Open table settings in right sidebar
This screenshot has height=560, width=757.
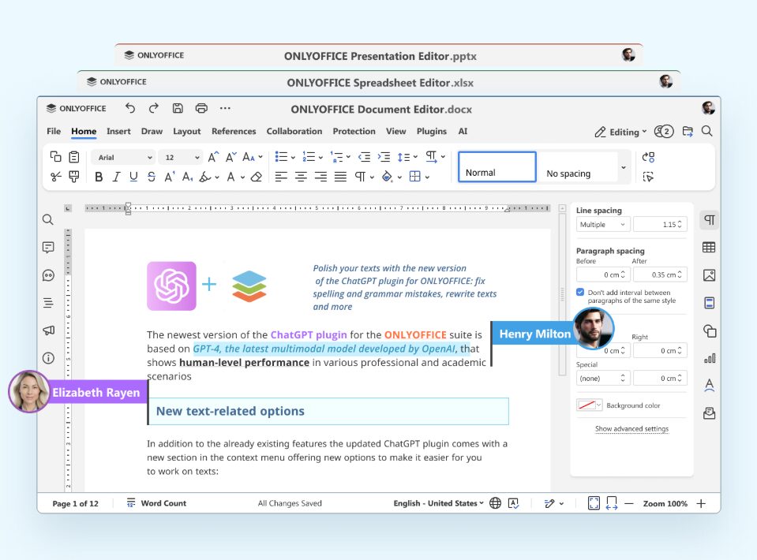click(x=709, y=248)
